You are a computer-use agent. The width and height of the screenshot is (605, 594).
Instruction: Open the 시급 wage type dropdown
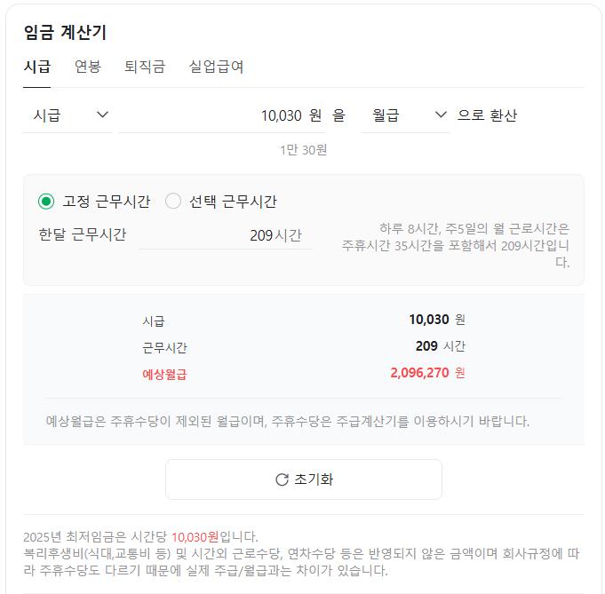pos(68,115)
